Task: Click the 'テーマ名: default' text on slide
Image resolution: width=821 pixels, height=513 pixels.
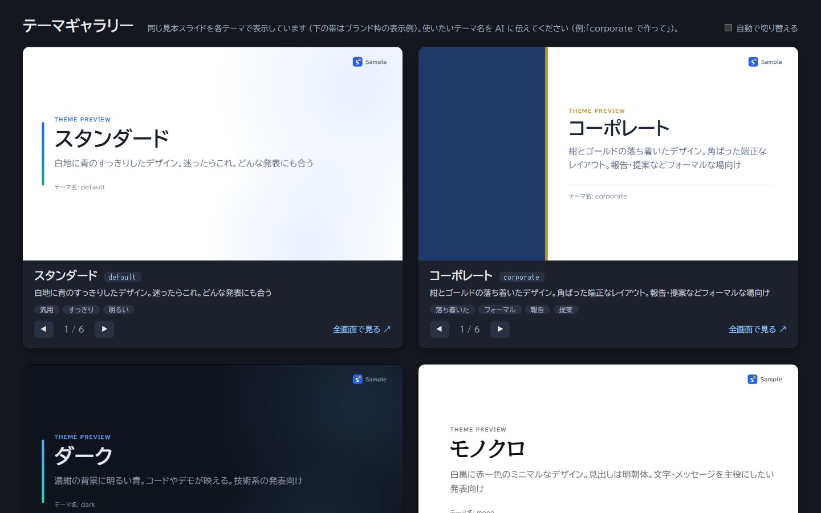Action: pyautogui.click(x=80, y=187)
